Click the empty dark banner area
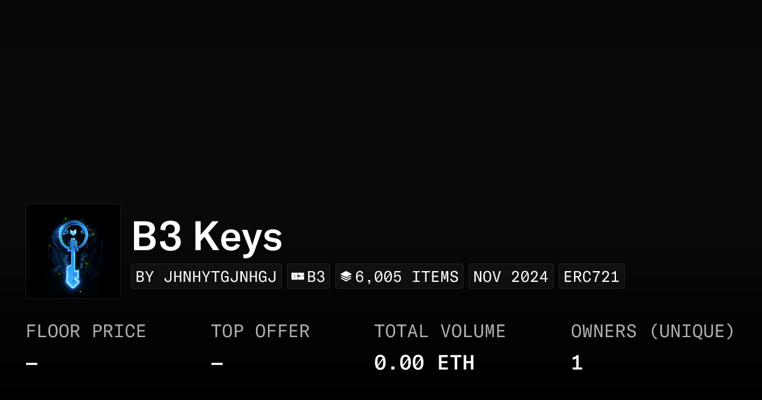 point(381,95)
